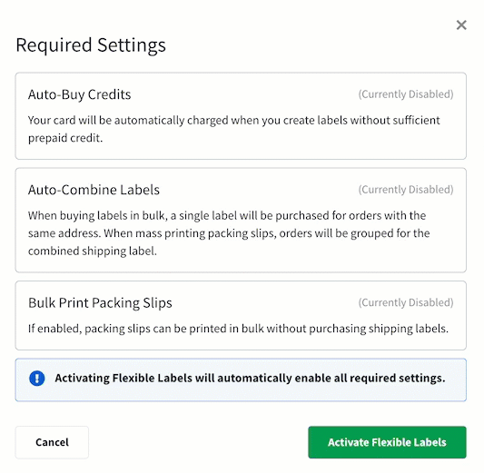
Task: Cancel the Required Settings dialog
Action: [52, 442]
